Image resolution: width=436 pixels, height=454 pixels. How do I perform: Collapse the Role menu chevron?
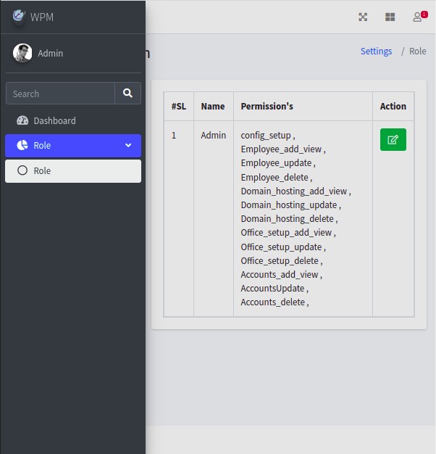click(128, 146)
